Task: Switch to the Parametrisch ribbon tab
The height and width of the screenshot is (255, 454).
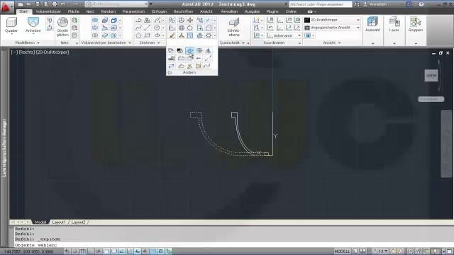Action: click(x=133, y=11)
